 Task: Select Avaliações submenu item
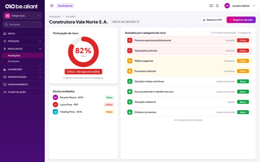coord(22,56)
